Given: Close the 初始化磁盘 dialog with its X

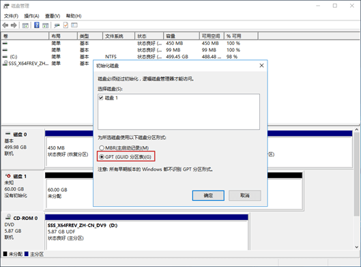Looking at the screenshot, I should tap(261, 66).
